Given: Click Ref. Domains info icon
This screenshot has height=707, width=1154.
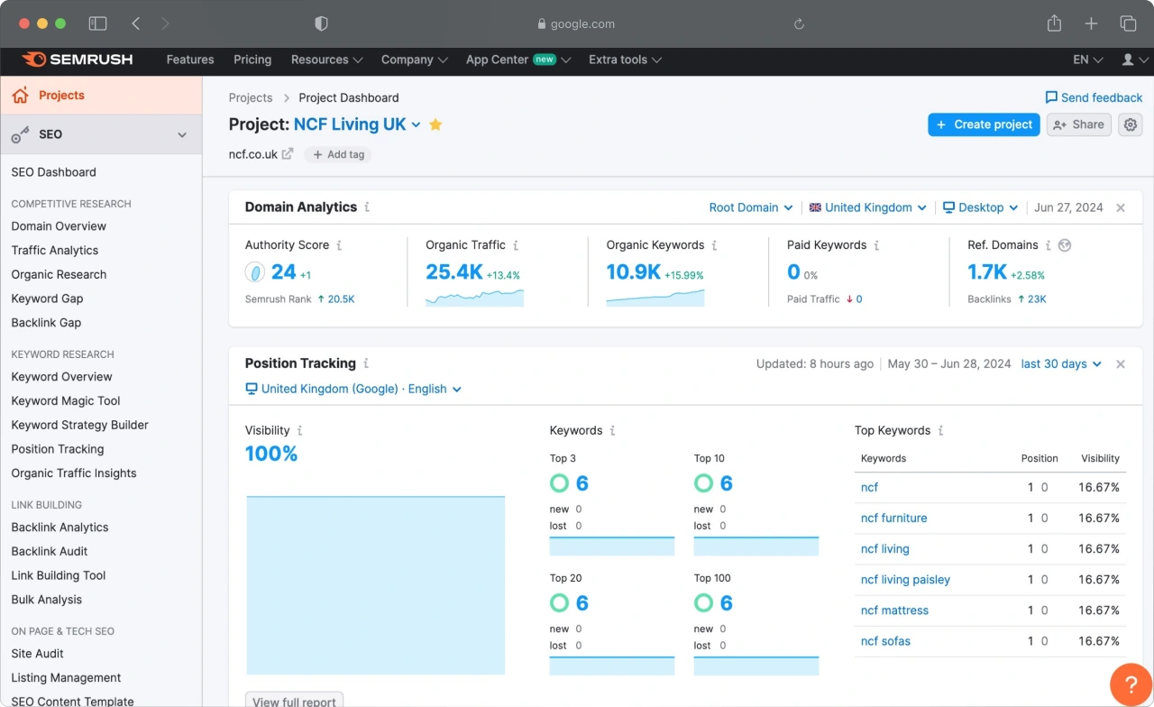Looking at the screenshot, I should click(1049, 245).
